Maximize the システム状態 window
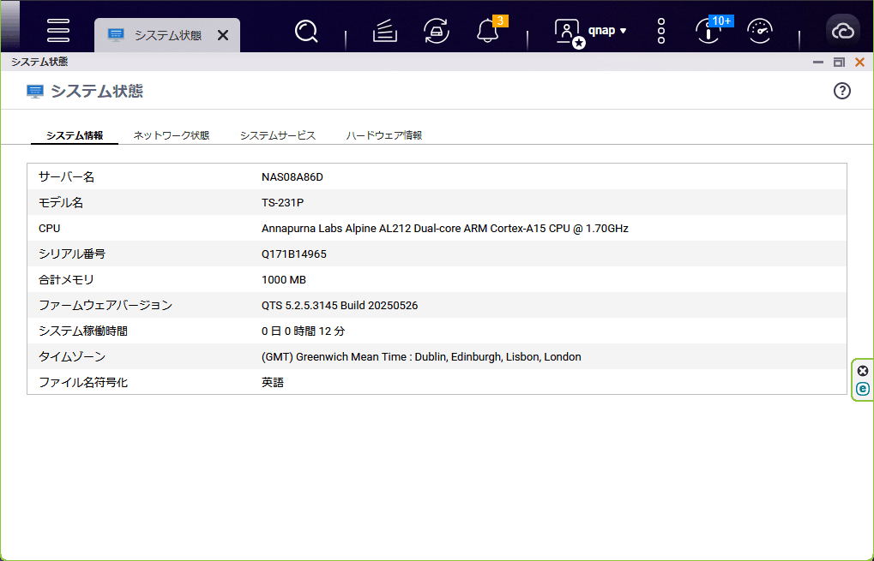This screenshot has width=874, height=561. (839, 63)
